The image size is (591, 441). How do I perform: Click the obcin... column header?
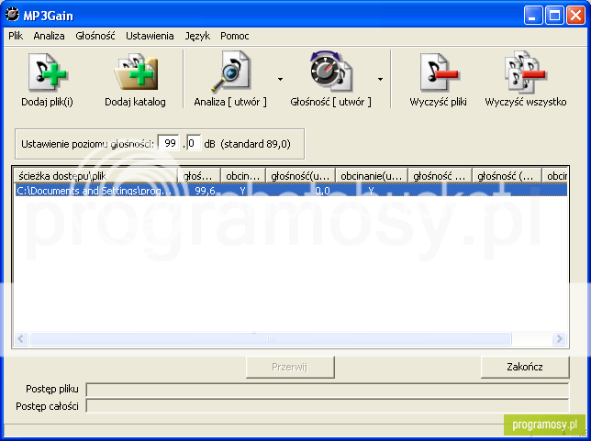click(243, 175)
